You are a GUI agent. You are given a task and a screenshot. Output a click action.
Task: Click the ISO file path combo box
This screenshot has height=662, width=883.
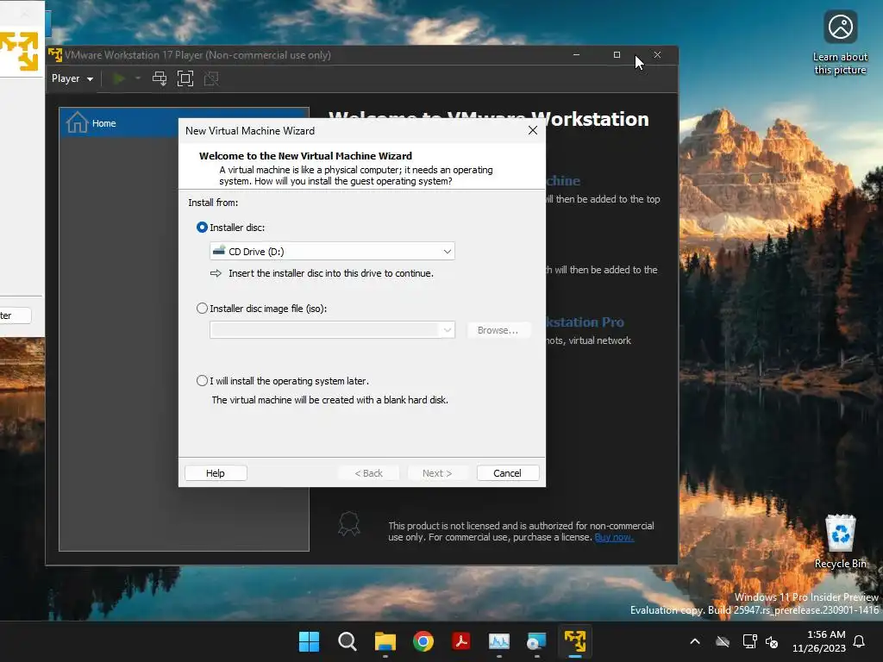[332, 330]
